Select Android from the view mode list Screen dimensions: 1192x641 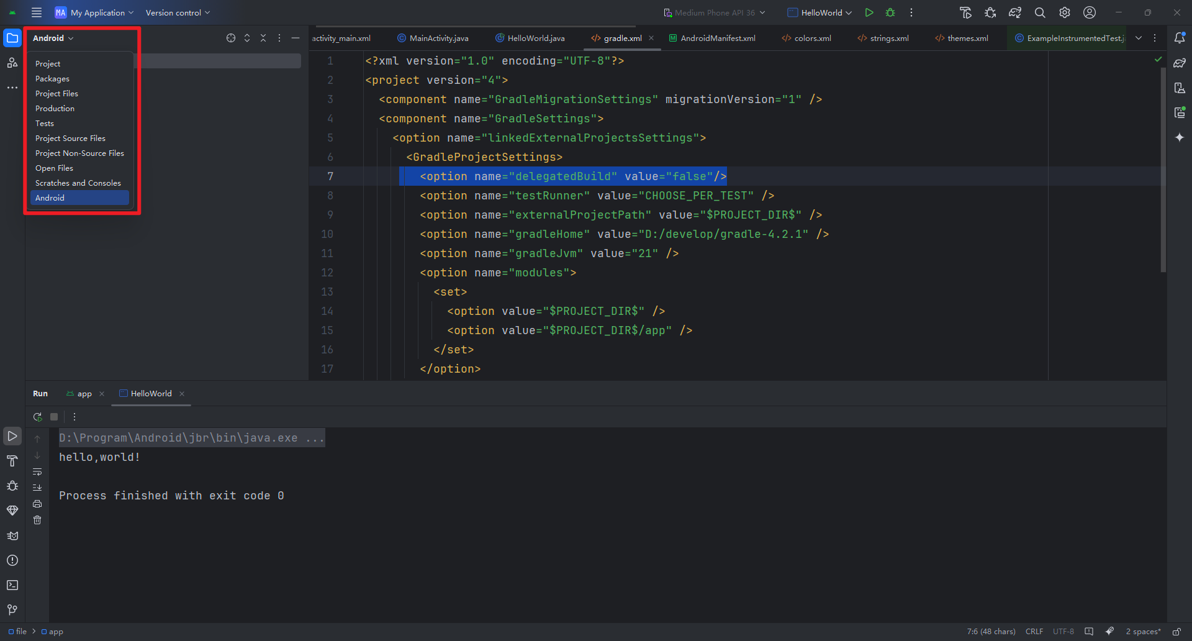pyautogui.click(x=50, y=198)
